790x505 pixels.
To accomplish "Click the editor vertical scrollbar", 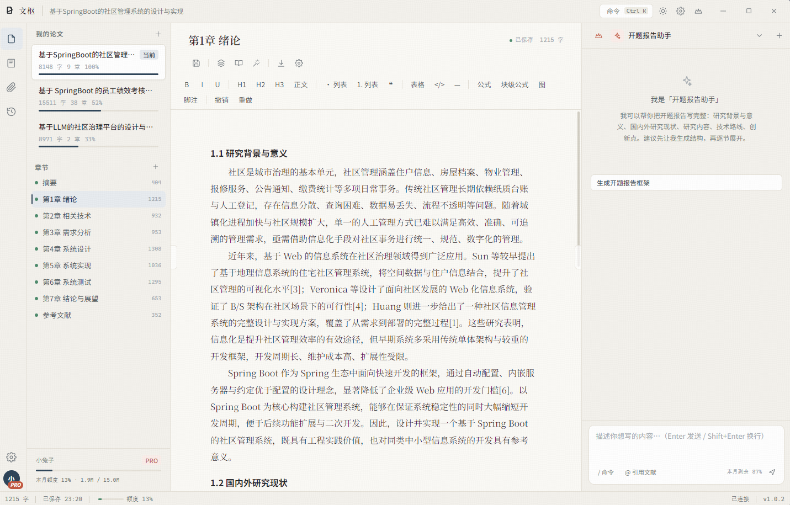I will pyautogui.click(x=579, y=178).
